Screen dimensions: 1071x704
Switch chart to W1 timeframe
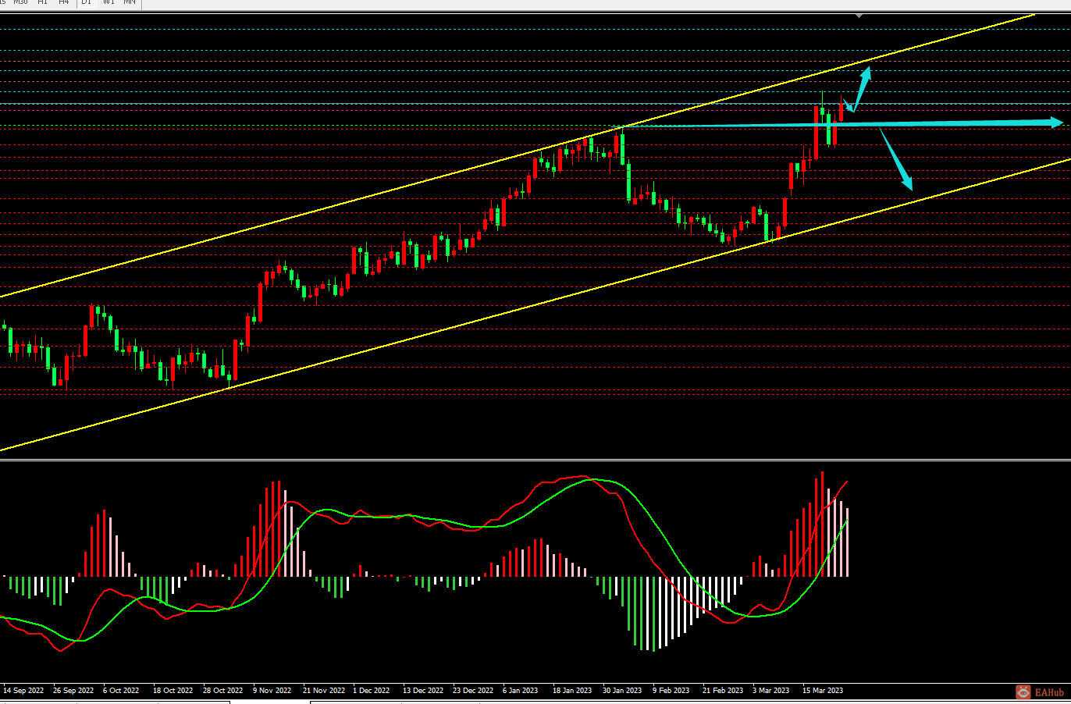(109, 2)
